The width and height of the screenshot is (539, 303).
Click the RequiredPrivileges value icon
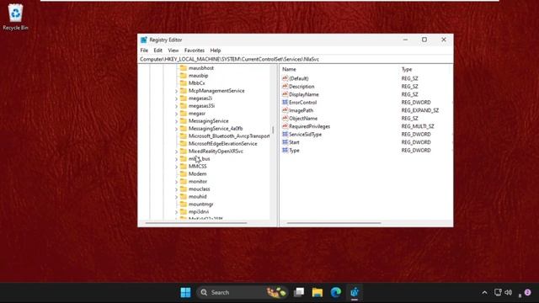click(285, 126)
